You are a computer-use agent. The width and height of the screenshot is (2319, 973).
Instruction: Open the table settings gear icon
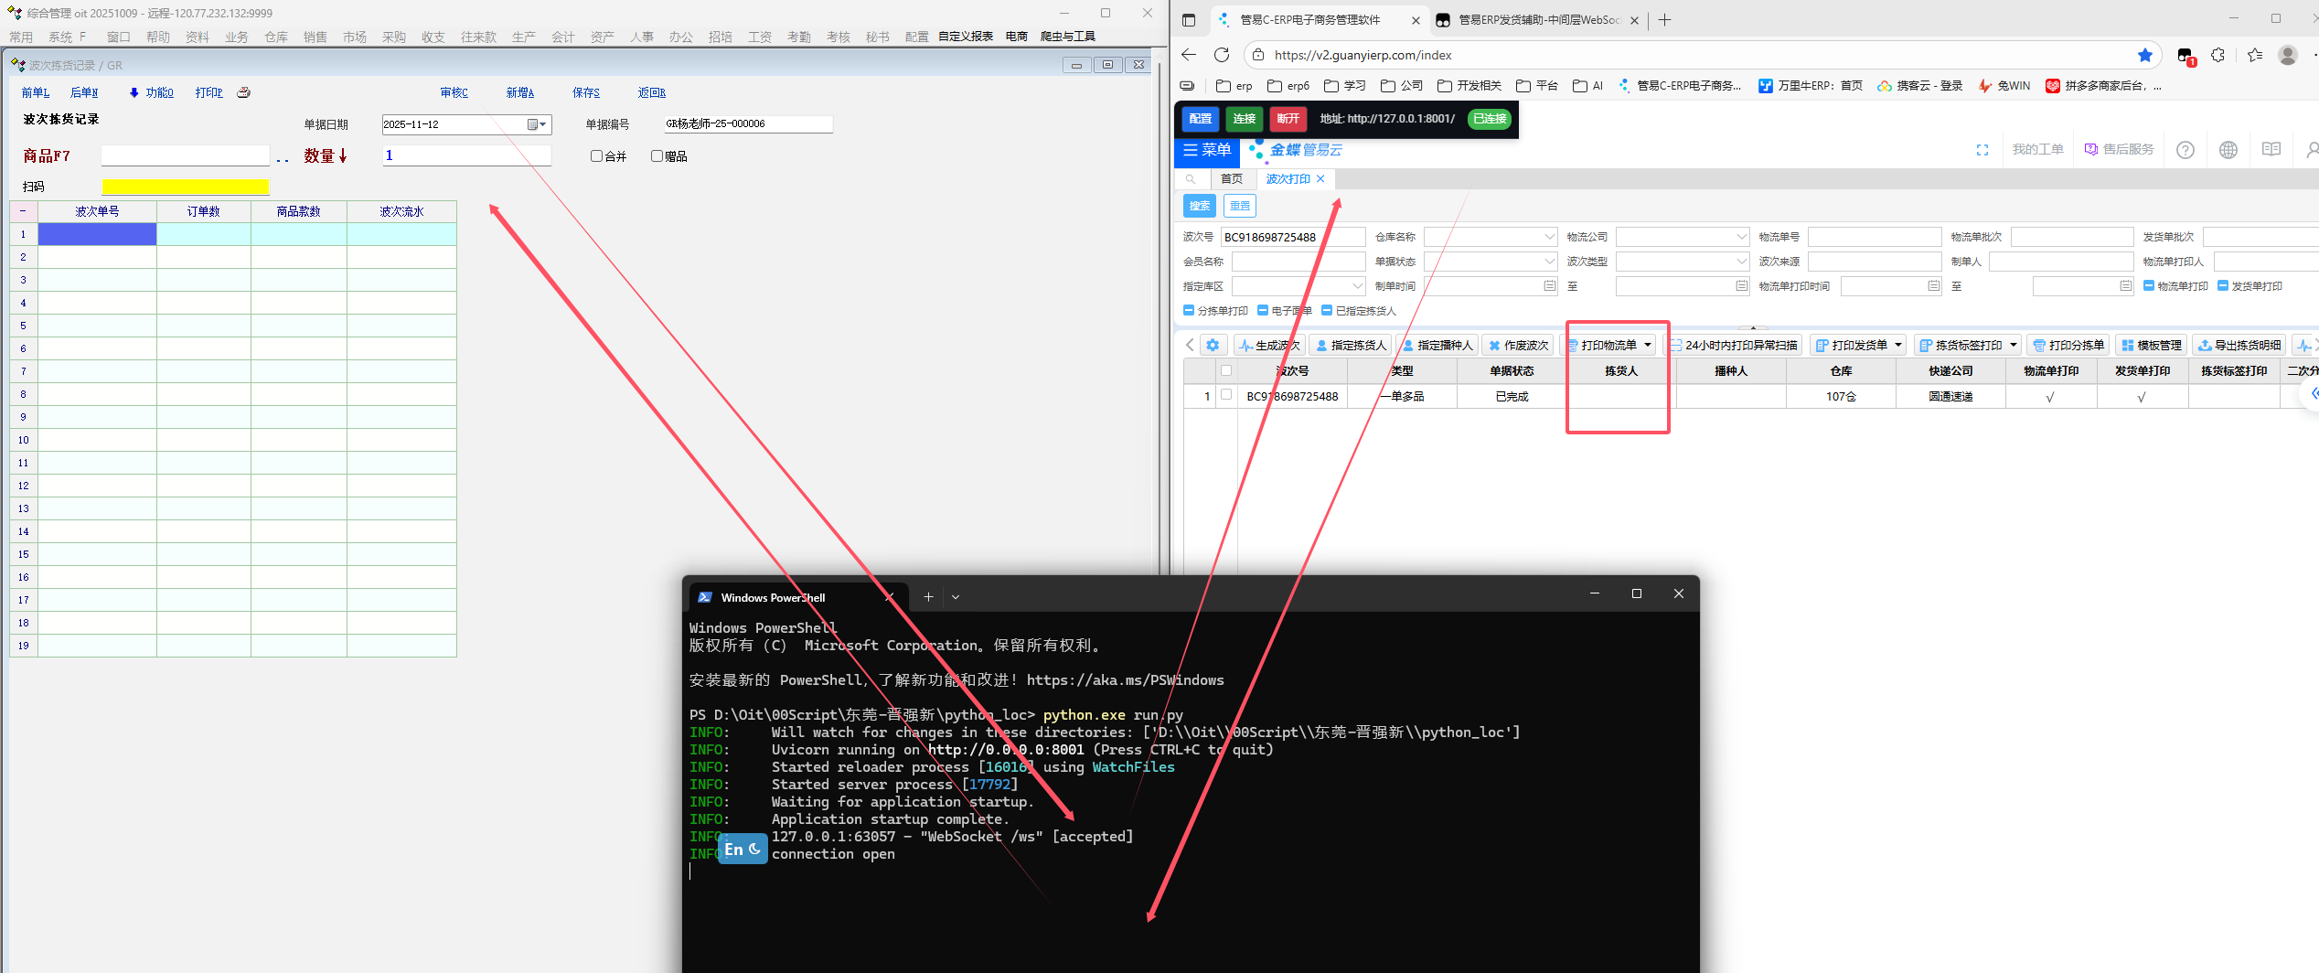click(1213, 346)
